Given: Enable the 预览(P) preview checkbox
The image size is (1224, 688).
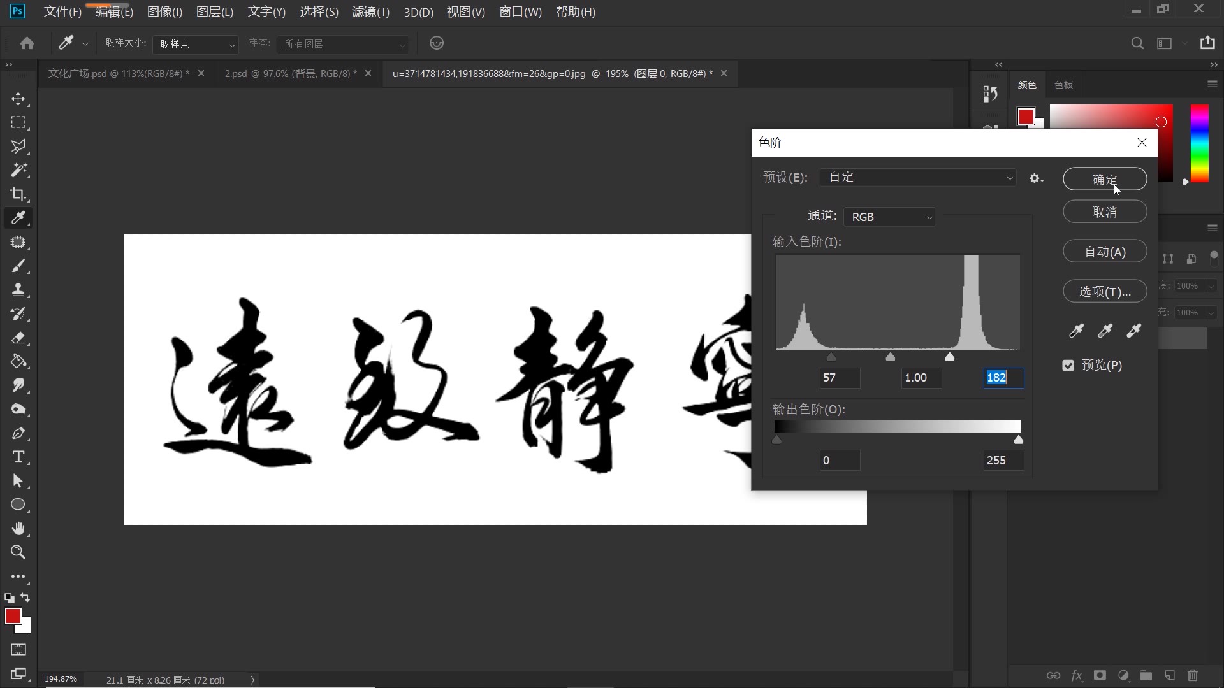Looking at the screenshot, I should click(1067, 366).
